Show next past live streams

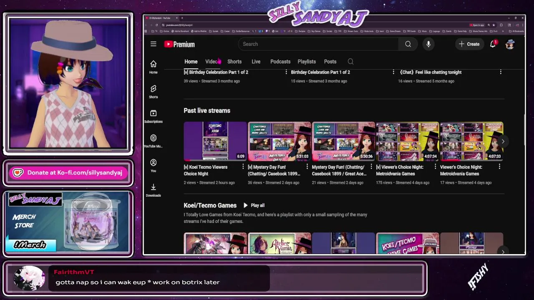click(503, 141)
